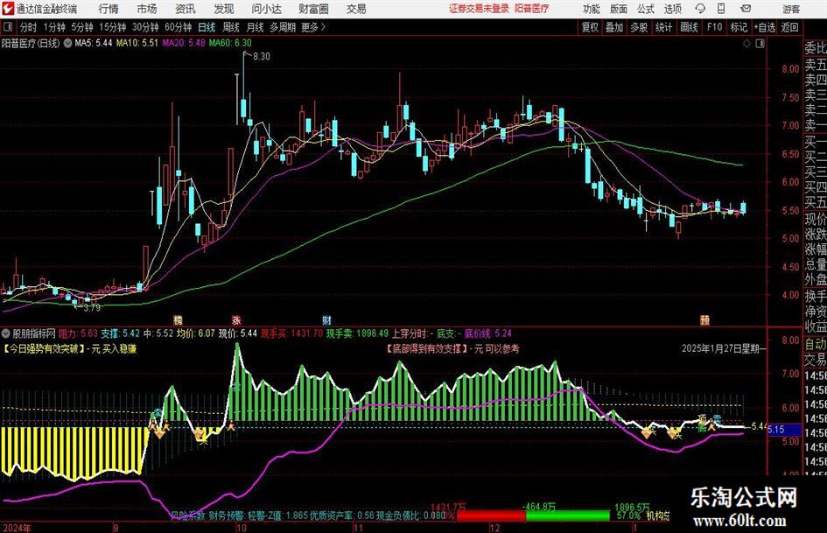Expand dropdown arrow next to 股朋指标网

click(x=6, y=333)
